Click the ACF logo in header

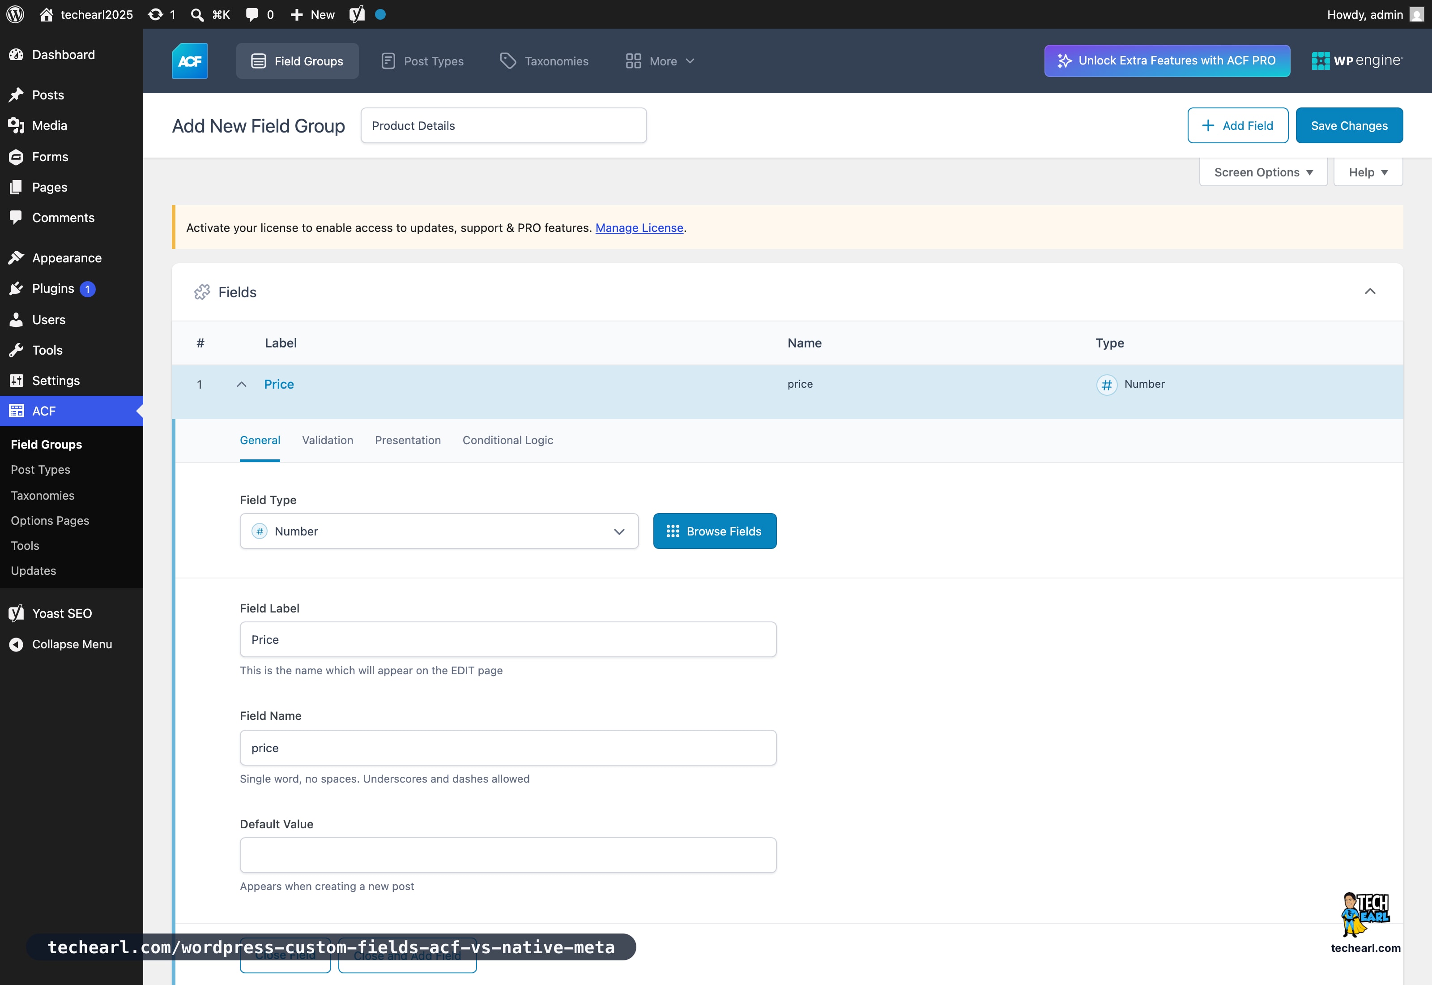(x=189, y=60)
